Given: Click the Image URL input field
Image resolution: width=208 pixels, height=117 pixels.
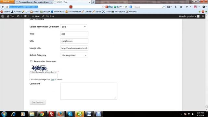Looking at the screenshot, I should pyautogui.click(x=74, y=48).
